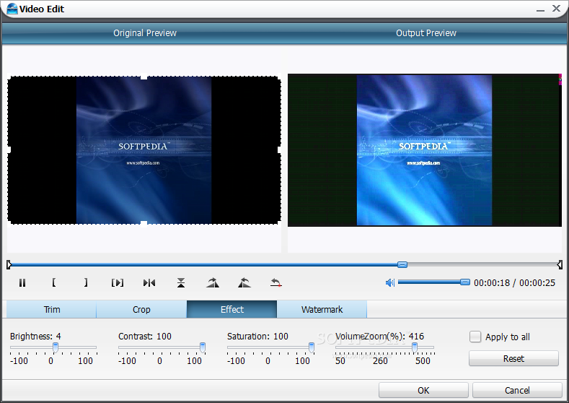This screenshot has width=569, height=403.
Task: Click the VolumeZoom slider handle
Action: pos(415,348)
